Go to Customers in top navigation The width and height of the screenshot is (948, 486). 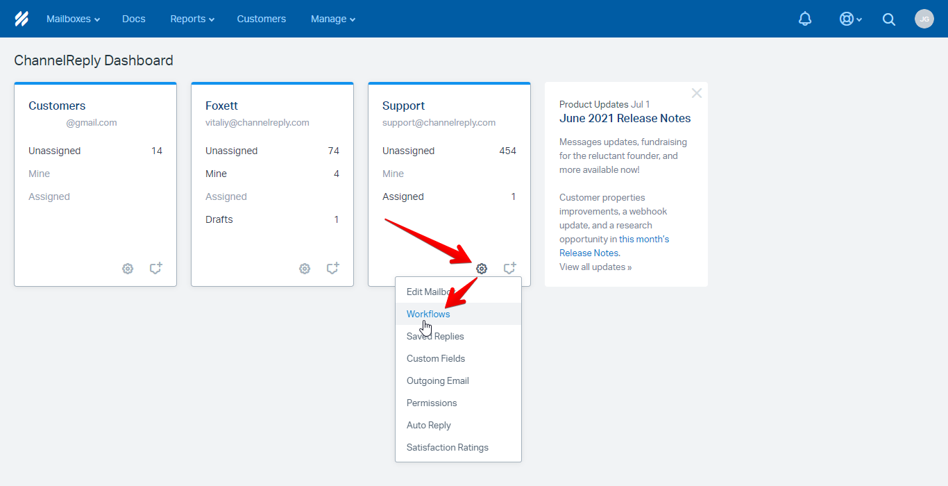pyautogui.click(x=262, y=19)
